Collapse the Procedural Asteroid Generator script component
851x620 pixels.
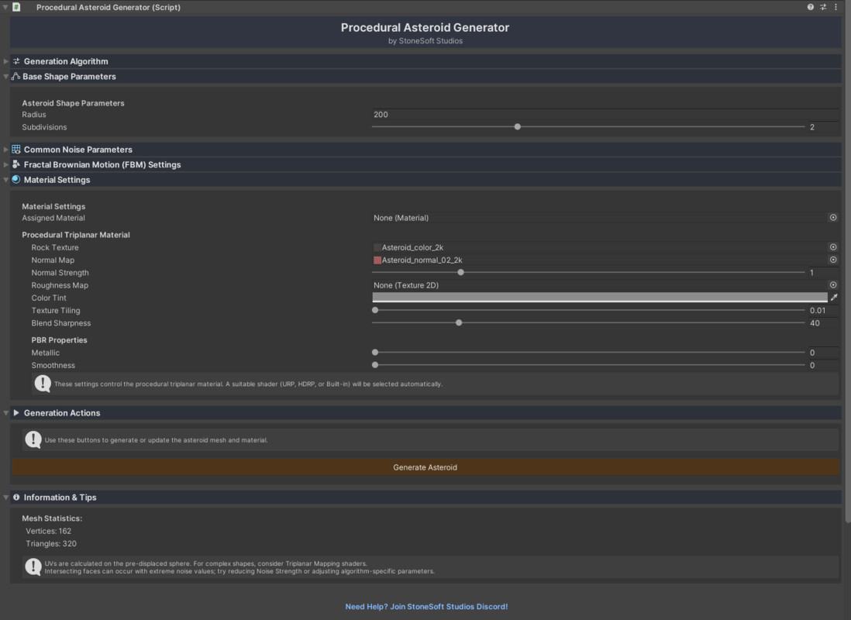pyautogui.click(x=5, y=7)
